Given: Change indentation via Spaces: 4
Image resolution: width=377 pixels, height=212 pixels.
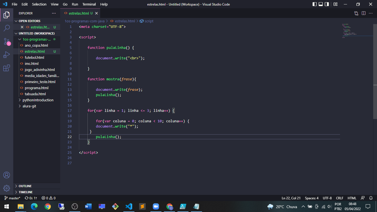Looking at the screenshot, I should [312, 198].
